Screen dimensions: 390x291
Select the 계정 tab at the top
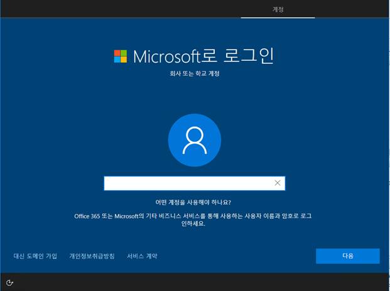click(278, 9)
